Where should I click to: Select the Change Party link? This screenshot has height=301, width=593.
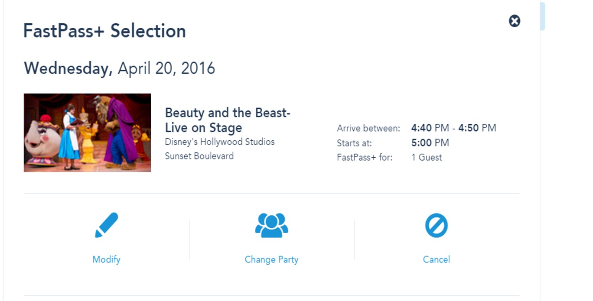click(271, 259)
